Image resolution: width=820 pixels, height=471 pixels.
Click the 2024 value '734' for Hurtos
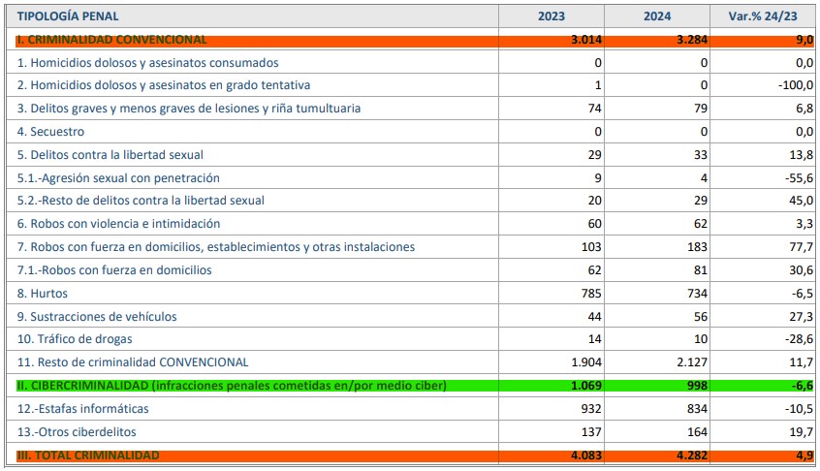697,294
